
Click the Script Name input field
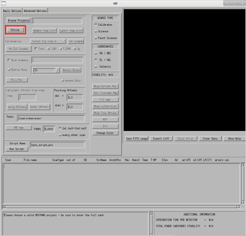click(x=57, y=145)
